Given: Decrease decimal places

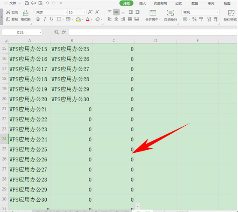Looking at the screenshot, I should 216,19.
